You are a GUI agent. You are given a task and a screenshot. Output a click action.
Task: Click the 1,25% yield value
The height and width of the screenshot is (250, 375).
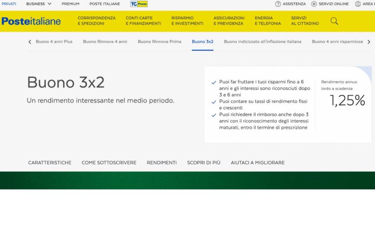348,101
